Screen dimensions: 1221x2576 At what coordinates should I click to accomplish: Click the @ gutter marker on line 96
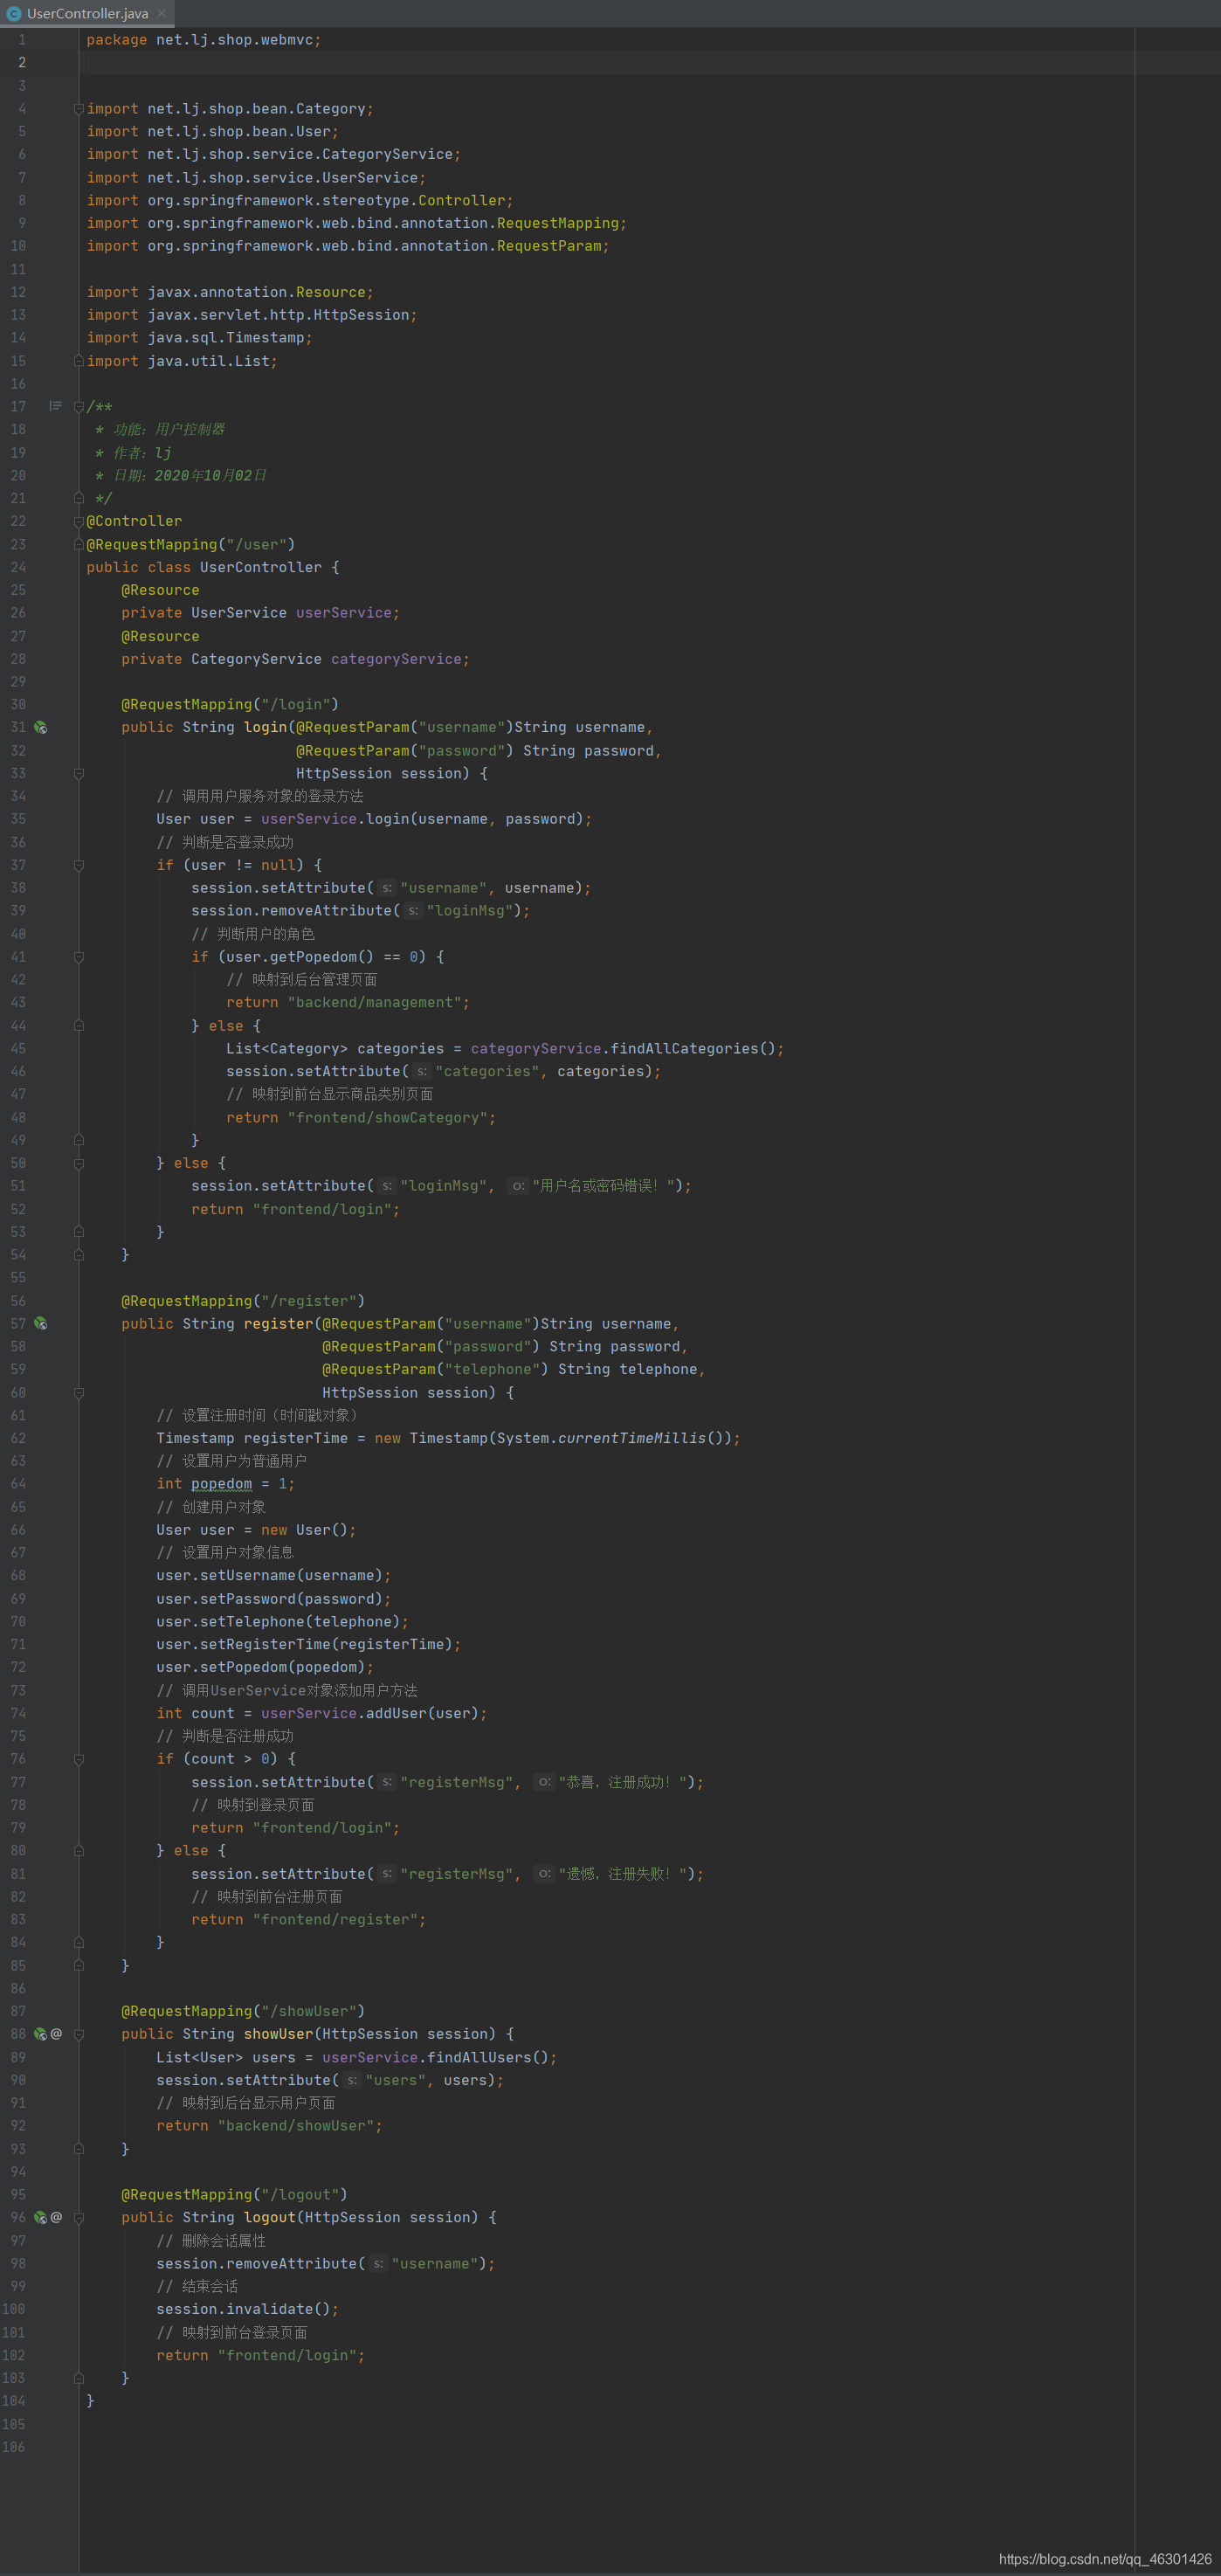[56, 2217]
